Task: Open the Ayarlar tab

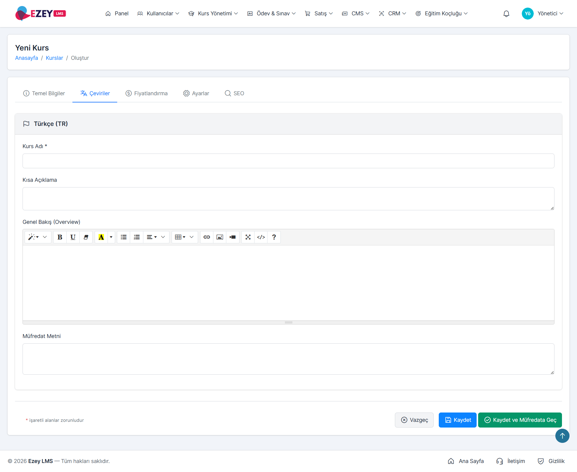Action: coord(196,93)
